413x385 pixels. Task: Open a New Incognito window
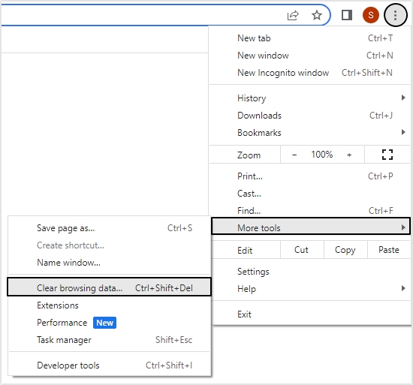coord(309,73)
